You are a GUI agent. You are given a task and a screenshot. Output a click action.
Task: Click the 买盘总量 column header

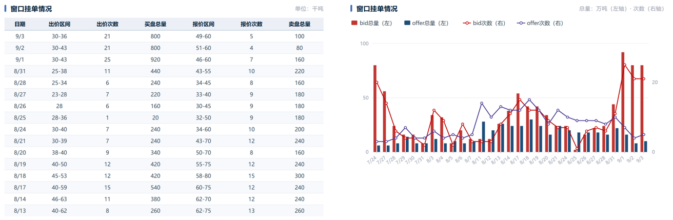[x=155, y=24]
